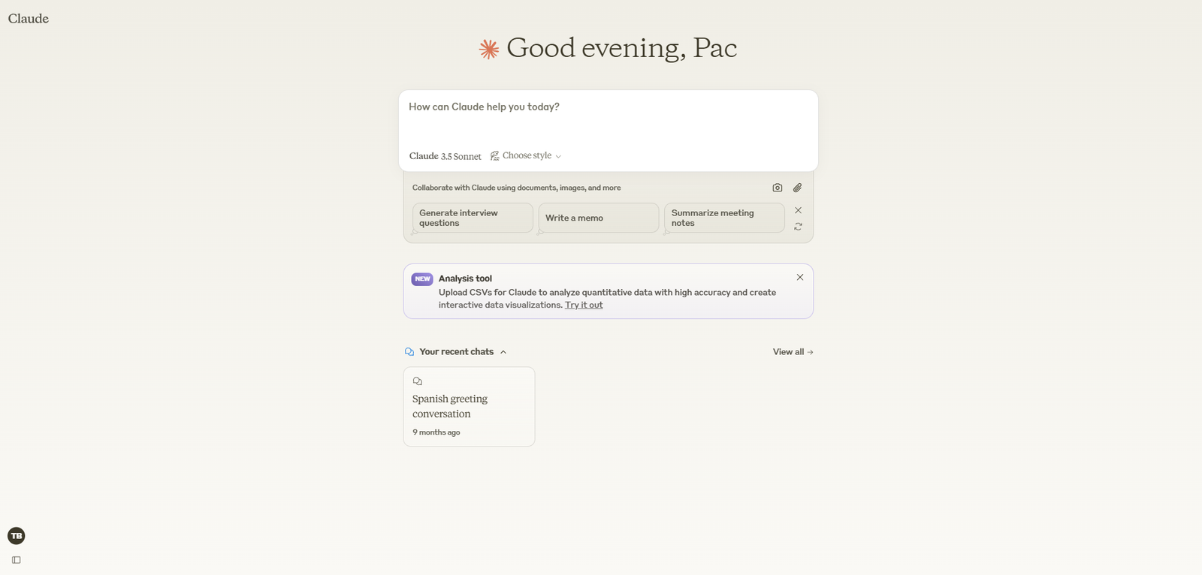Close the Analysis tool banner

(800, 277)
